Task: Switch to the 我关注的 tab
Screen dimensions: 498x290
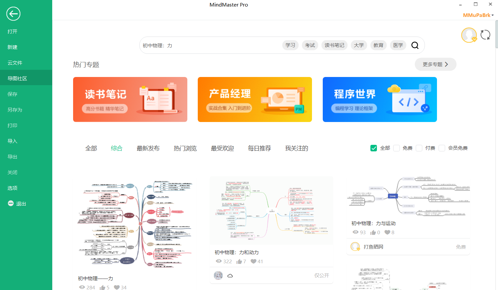Action: click(297, 148)
